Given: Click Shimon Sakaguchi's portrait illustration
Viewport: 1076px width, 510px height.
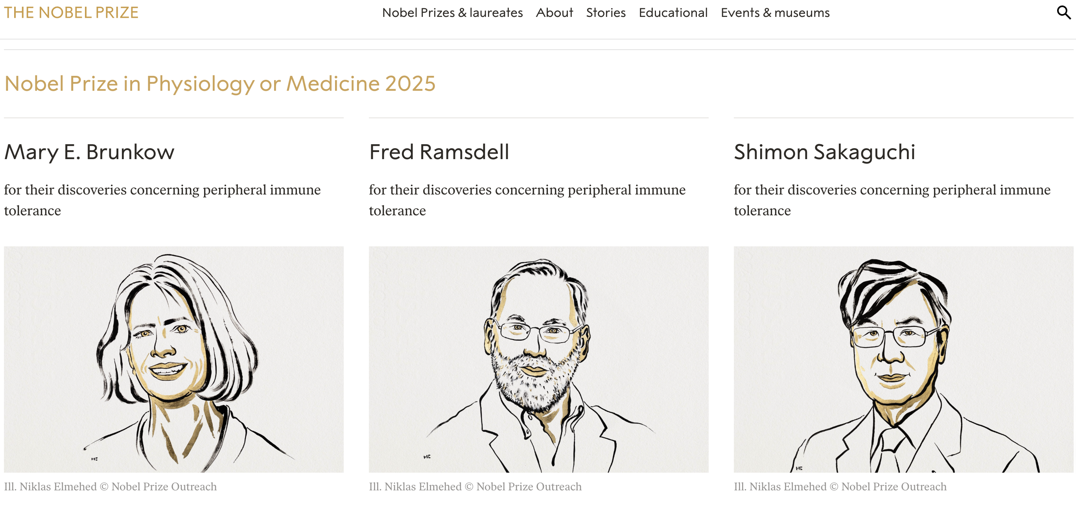Looking at the screenshot, I should pos(903,359).
